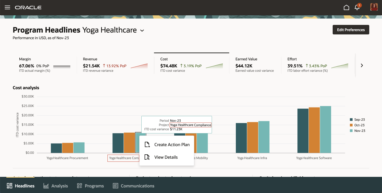Click Software Oct-23 orange bar
Screen dimensions: 382x193
314,130
